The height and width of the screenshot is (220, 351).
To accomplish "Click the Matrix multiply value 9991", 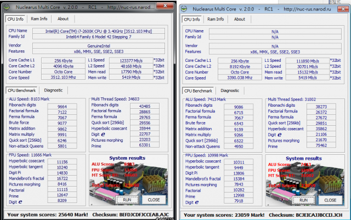I will (62, 135).
